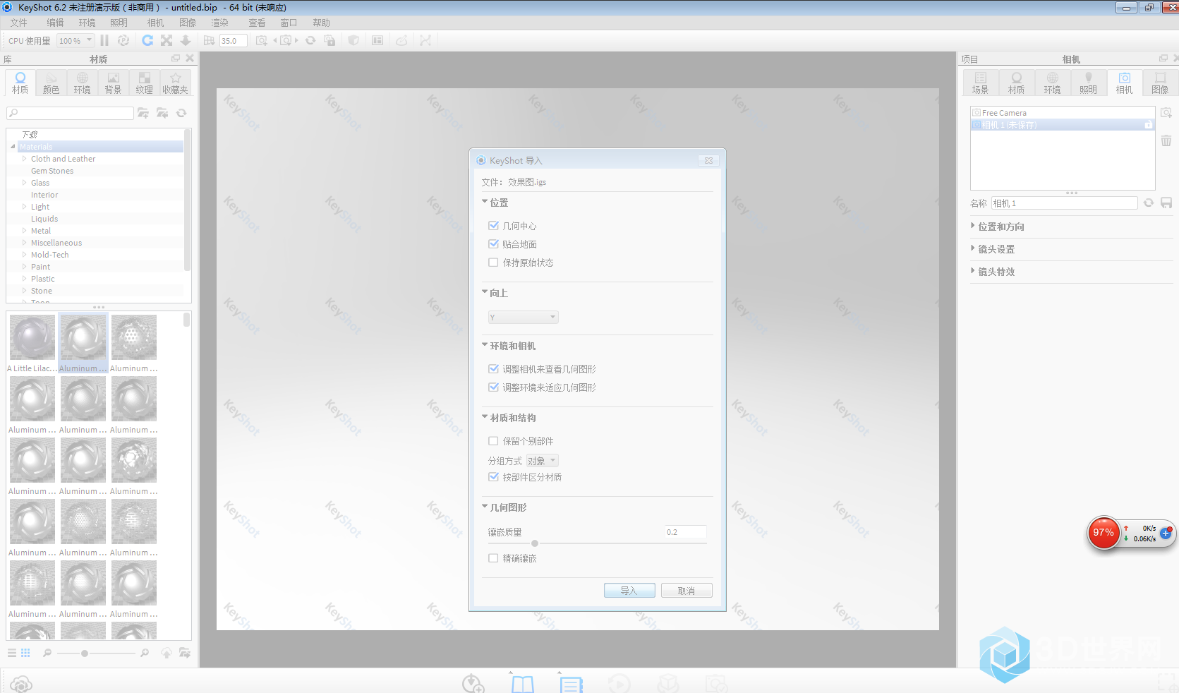Upload material to cloud library
This screenshot has width=1179, height=693.
pyautogui.click(x=167, y=653)
